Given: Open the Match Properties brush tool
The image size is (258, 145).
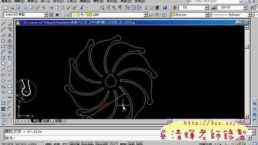Looking at the screenshot, I should click(x=69, y=8).
